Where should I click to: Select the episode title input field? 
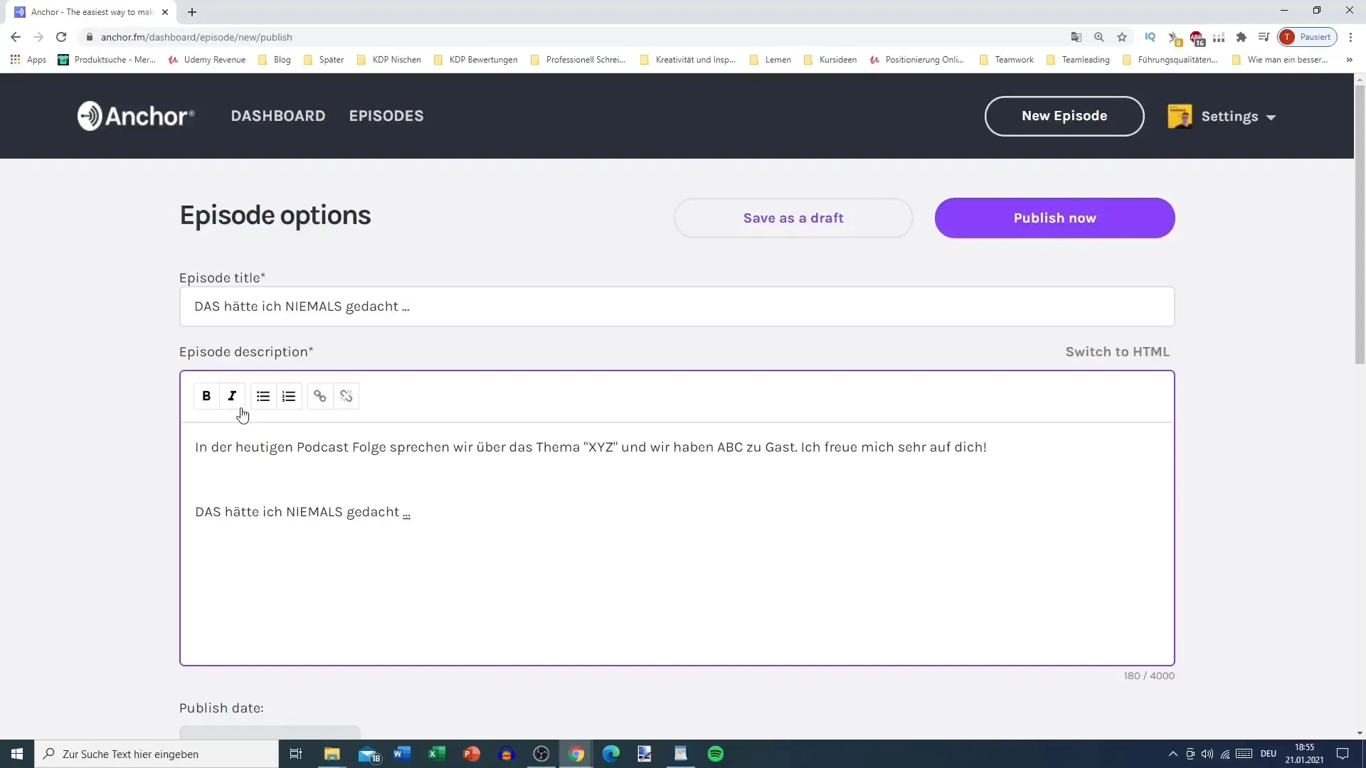point(674,306)
